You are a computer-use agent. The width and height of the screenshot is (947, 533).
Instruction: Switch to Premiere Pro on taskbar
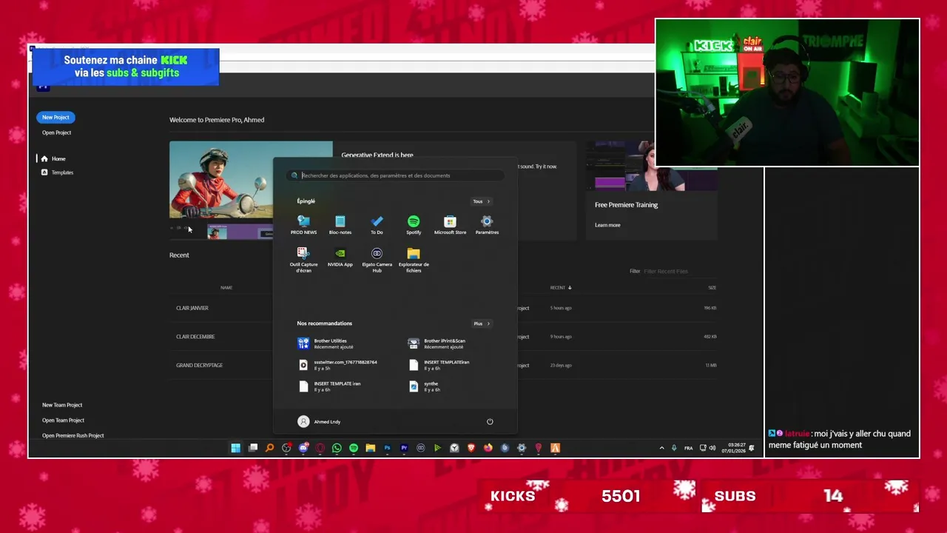pos(404,448)
